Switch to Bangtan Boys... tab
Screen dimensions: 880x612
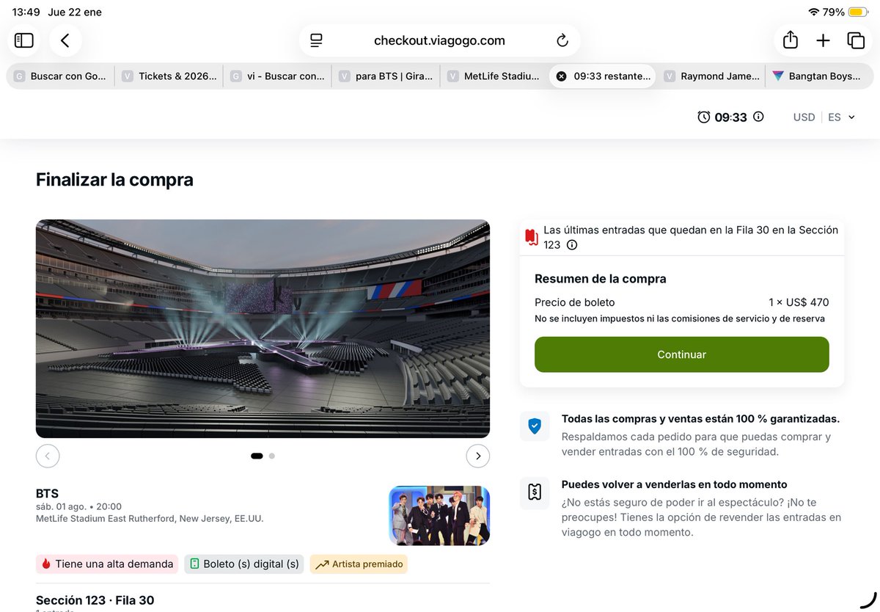coord(820,76)
